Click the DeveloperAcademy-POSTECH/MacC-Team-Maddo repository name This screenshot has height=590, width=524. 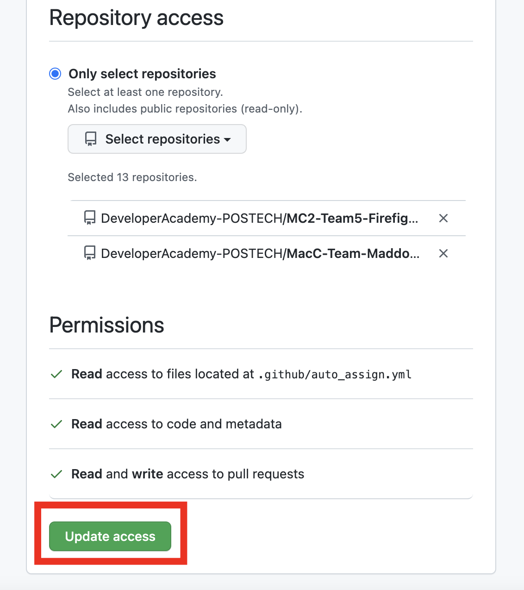260,253
